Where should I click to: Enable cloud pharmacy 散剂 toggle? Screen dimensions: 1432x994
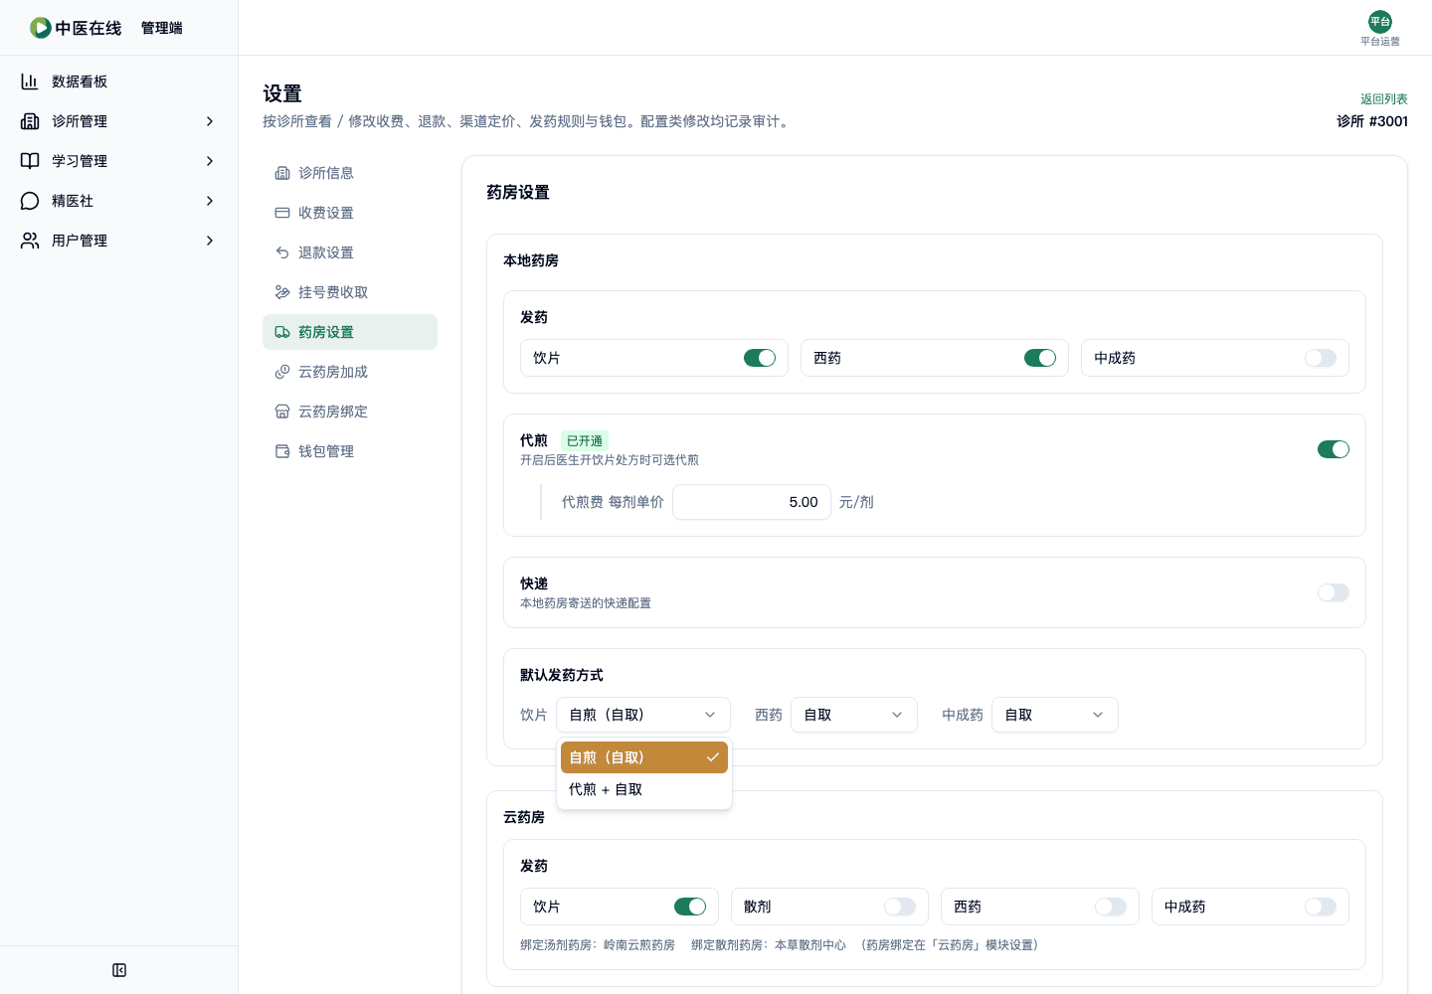tap(900, 907)
